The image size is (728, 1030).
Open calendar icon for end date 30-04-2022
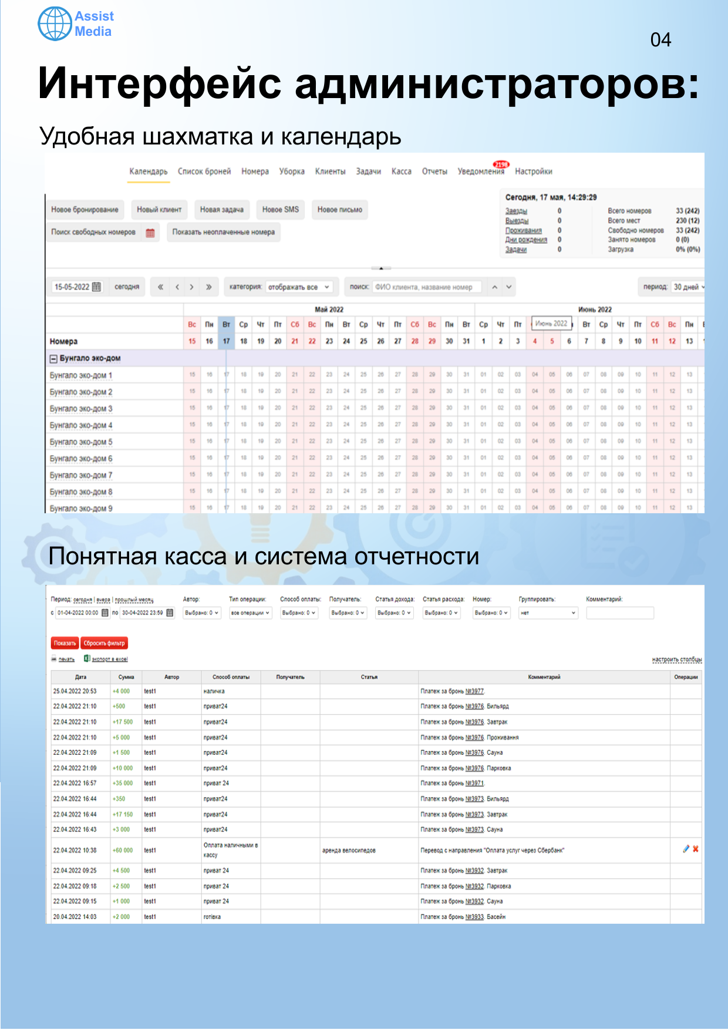(170, 613)
